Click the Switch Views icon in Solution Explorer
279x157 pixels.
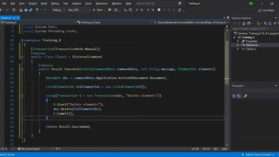click(249, 23)
